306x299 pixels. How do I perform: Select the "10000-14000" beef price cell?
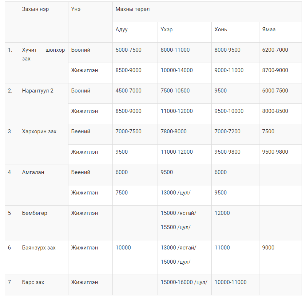[x=176, y=70]
